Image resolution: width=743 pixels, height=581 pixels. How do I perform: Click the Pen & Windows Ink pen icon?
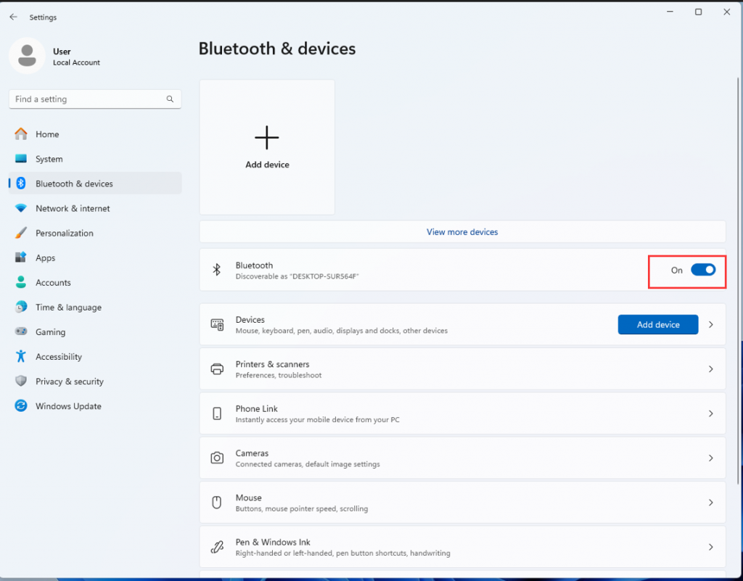click(217, 547)
